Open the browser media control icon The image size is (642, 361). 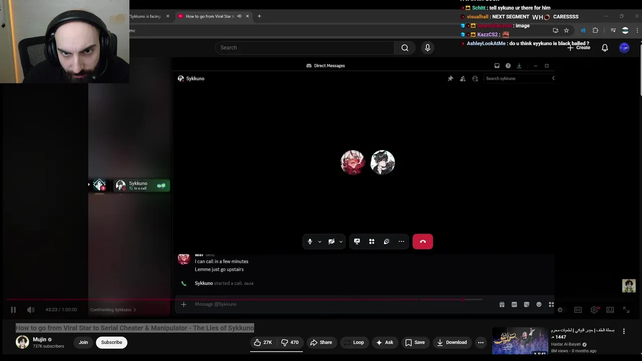(x=613, y=31)
